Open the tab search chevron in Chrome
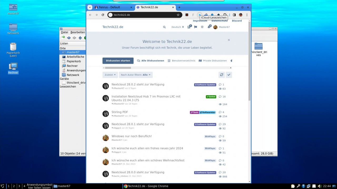This screenshot has width=337, height=189. pyautogui.click(x=90, y=7)
